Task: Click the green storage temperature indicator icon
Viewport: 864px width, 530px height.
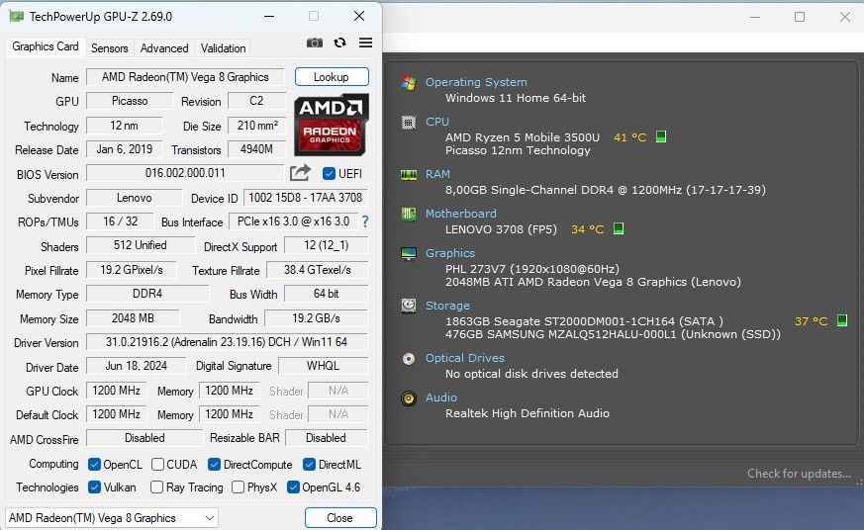Action: (842, 320)
